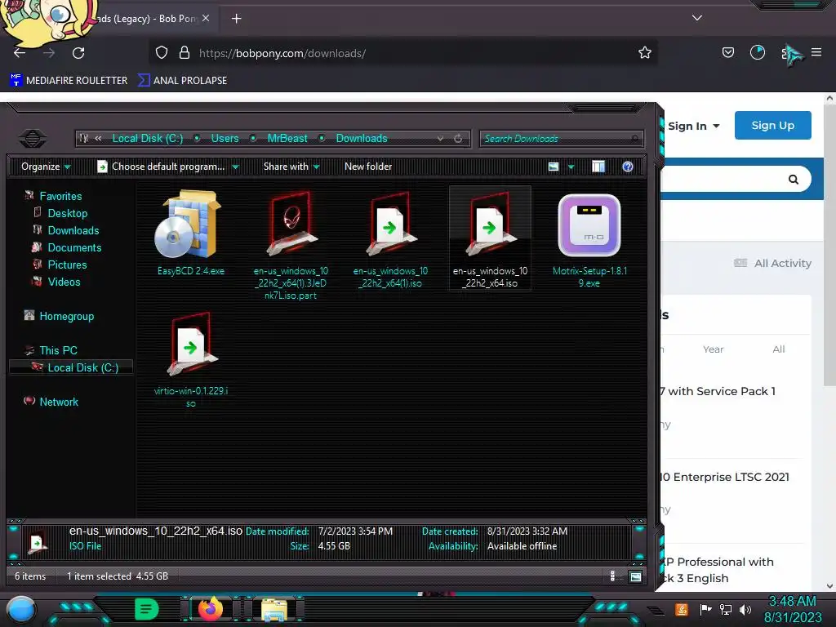
Task: Select Desktop in Favorites
Action: click(67, 213)
